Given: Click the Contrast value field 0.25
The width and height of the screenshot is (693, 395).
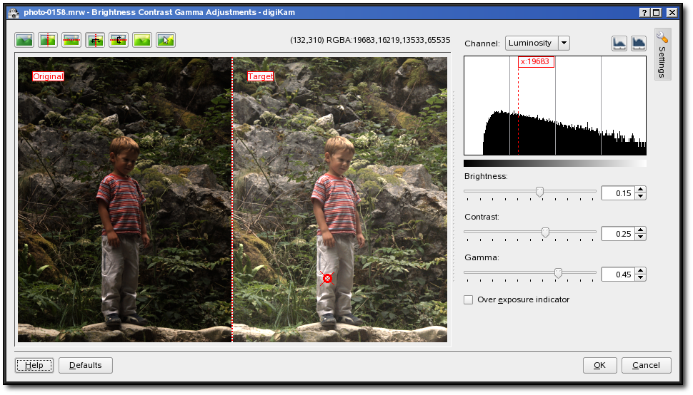Looking at the screenshot, I should (x=618, y=234).
